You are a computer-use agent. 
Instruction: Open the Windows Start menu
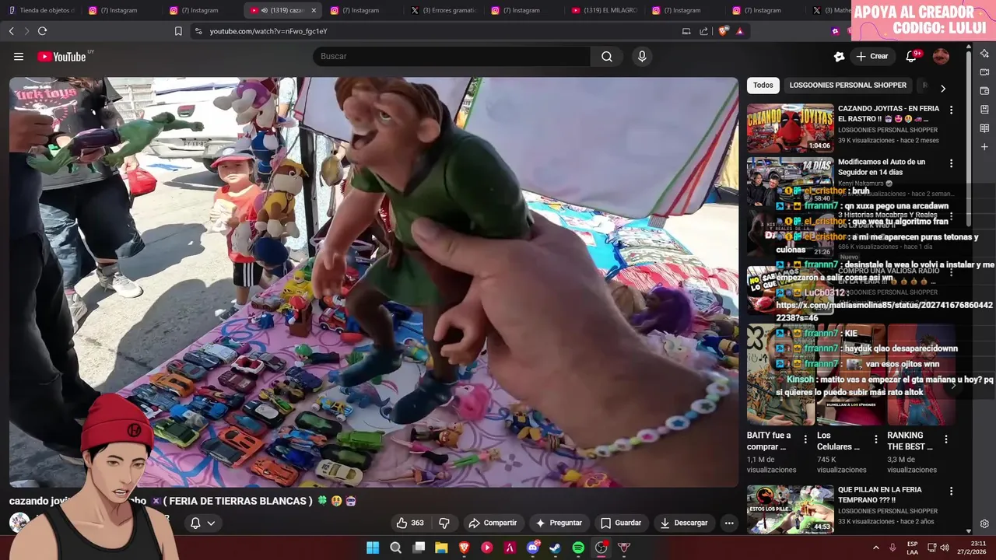tap(373, 548)
